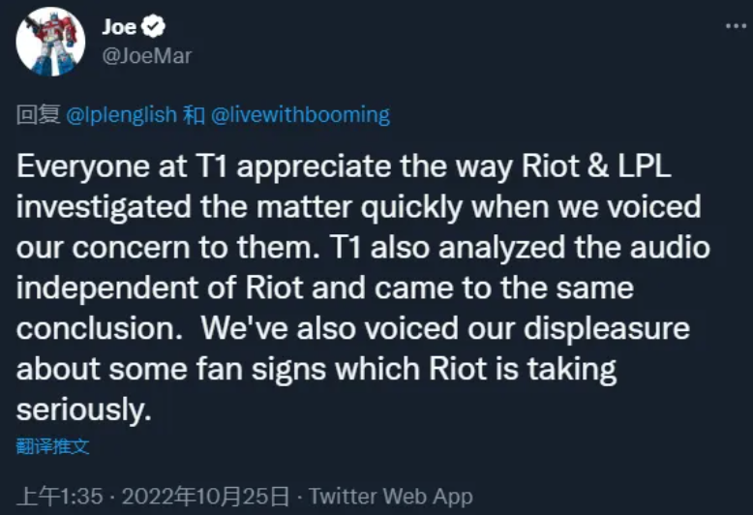Click the word 'seriously.' ending the tweet
Viewport: 753px width, 515px height.
tap(85, 409)
